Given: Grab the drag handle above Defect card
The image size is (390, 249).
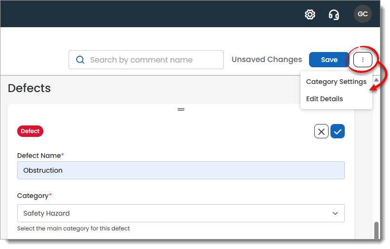Looking at the screenshot, I should pos(181,109).
